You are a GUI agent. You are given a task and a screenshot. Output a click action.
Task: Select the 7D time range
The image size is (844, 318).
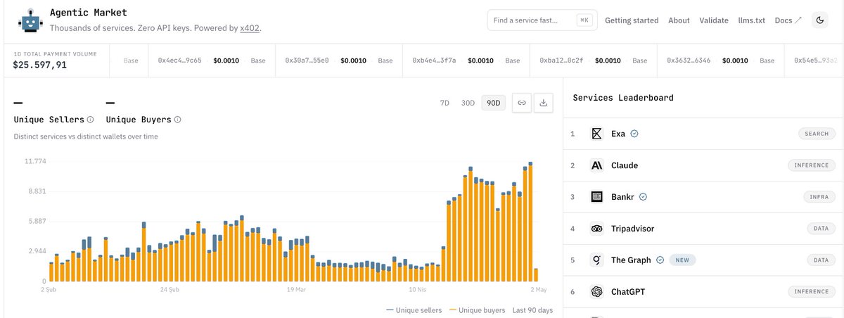click(x=445, y=103)
